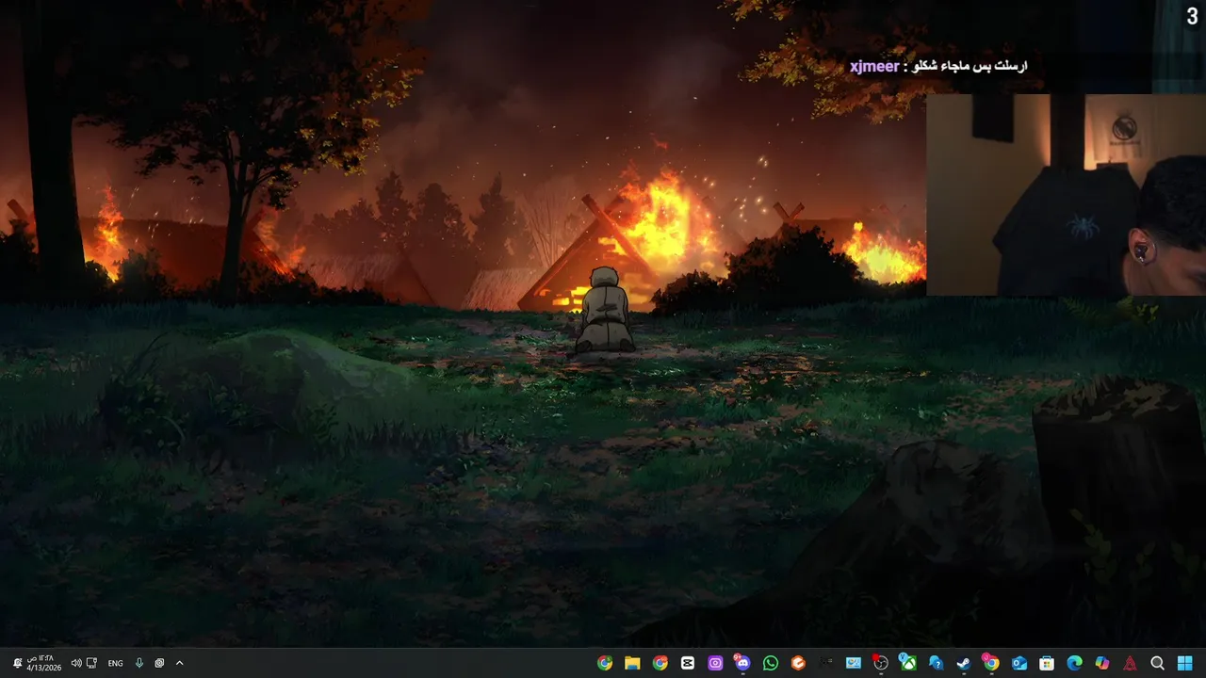
Task: Open the leftmost Chrome icon on taskbar
Action: pyautogui.click(x=605, y=663)
